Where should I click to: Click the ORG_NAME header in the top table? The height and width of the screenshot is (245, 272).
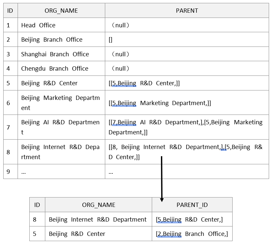61,11
